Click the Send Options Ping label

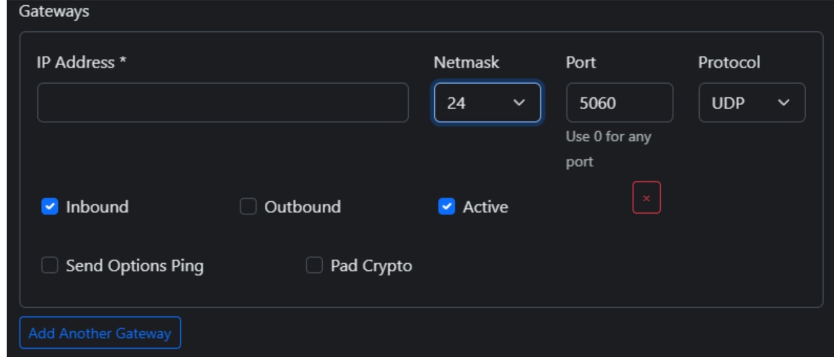click(135, 265)
